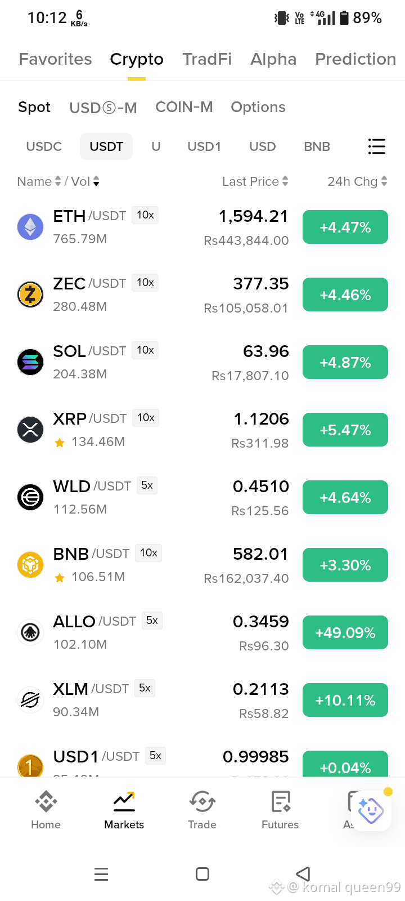Open the list view layout icon
405x901 pixels.
pyautogui.click(x=376, y=146)
